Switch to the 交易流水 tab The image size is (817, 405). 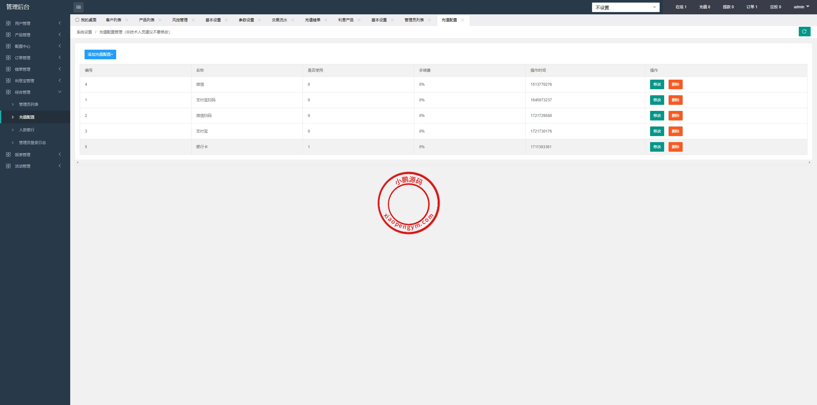[x=279, y=20]
